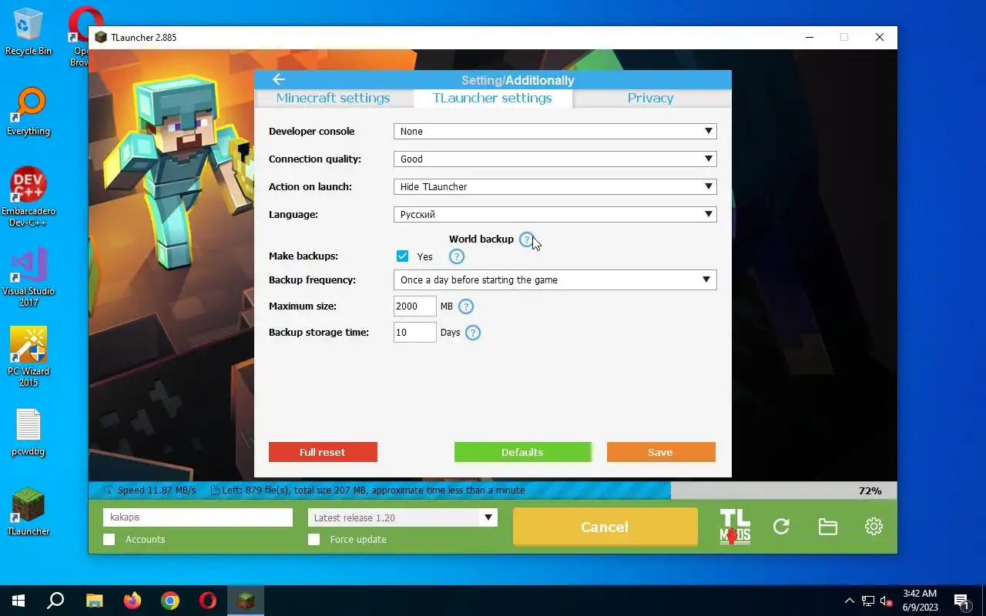
Task: Launch Visual Studio 2017 desktop shortcut
Action: [x=29, y=277]
